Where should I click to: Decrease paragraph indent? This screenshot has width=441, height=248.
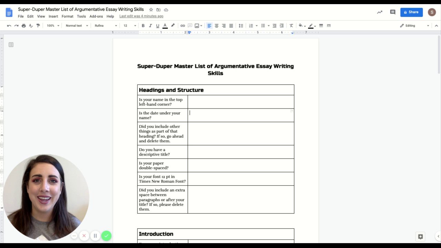tap(275, 26)
